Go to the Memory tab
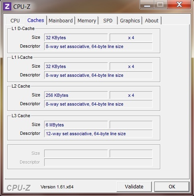194x196 pixels. pos(87,21)
